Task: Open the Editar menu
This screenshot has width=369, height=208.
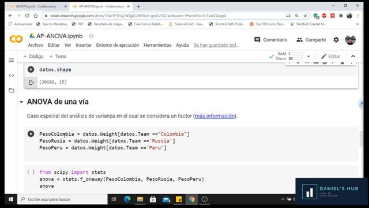Action: tap(54, 45)
